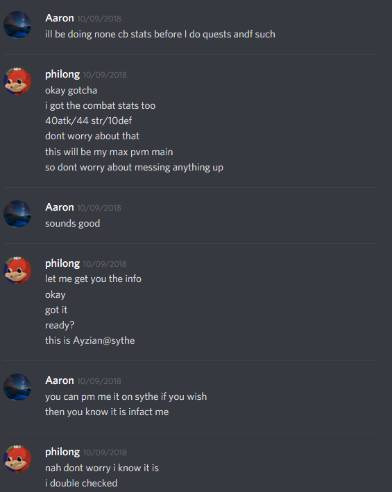Open philong's avatar beside 'nah dont worry'
The image size is (392, 492).
click(x=17, y=459)
